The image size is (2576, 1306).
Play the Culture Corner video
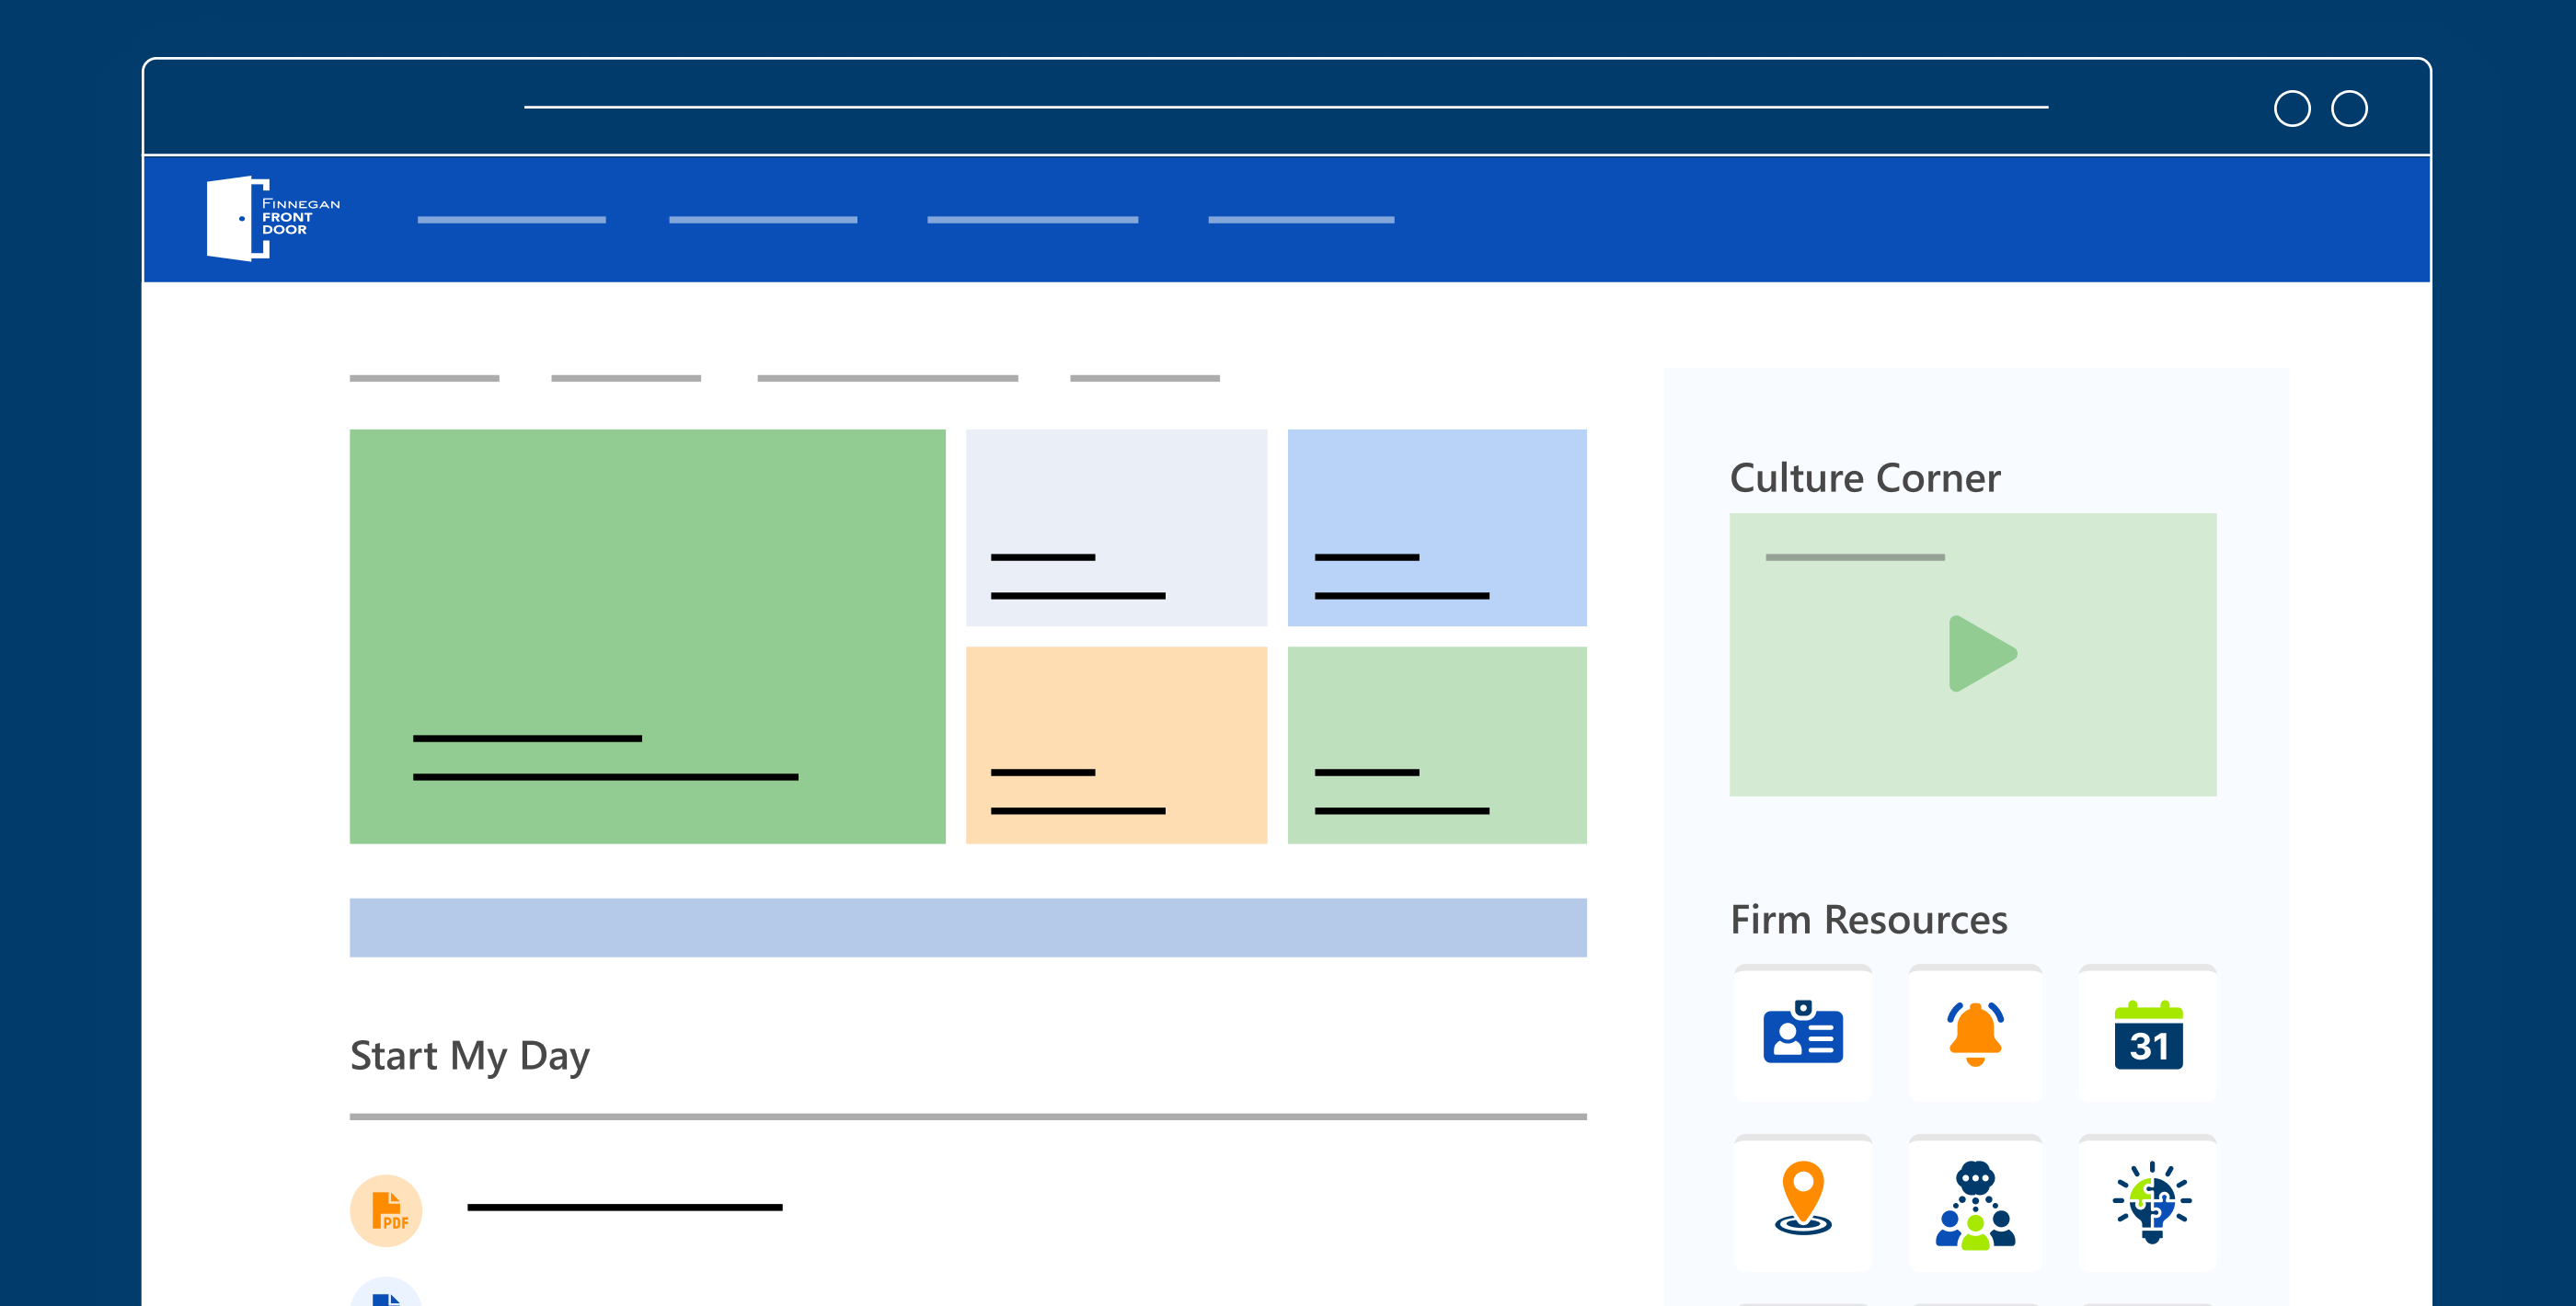1980,654
